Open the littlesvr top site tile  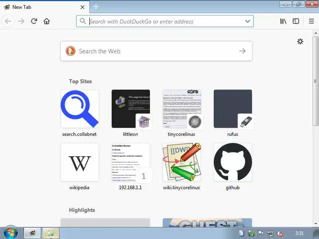(x=131, y=109)
